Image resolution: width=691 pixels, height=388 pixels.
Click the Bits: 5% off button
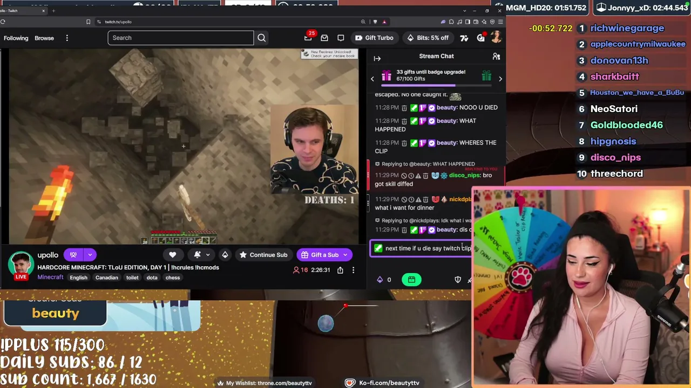coord(428,38)
